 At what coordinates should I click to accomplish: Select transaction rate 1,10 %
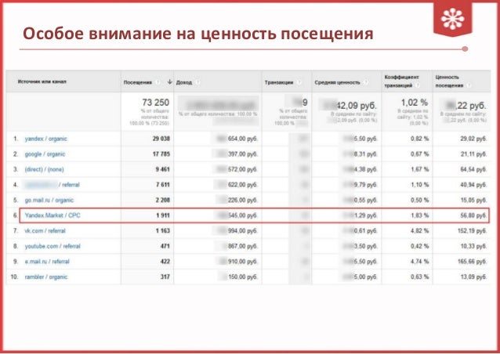pyautogui.click(x=419, y=185)
